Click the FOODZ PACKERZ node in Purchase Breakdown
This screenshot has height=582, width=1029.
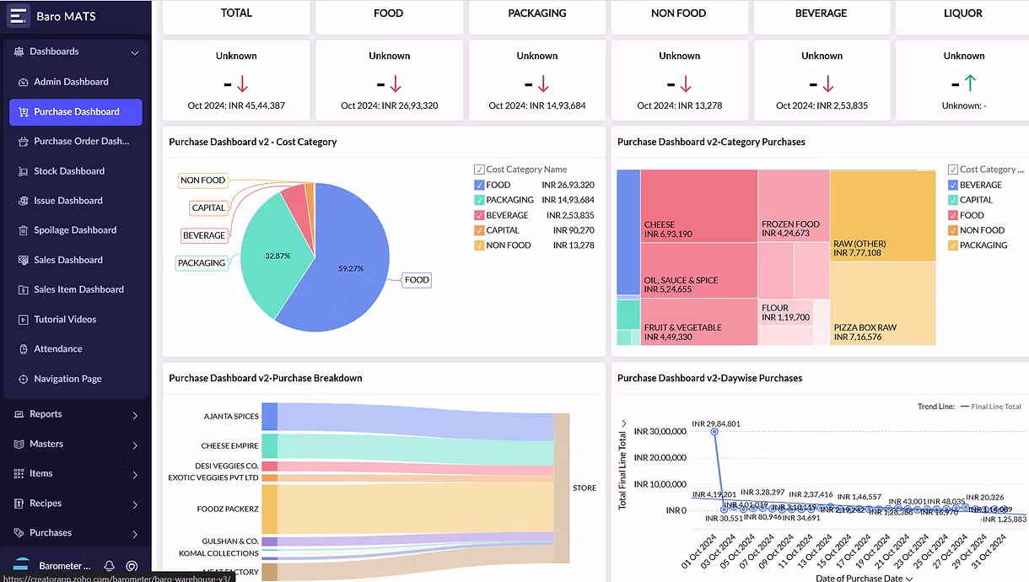point(269,509)
